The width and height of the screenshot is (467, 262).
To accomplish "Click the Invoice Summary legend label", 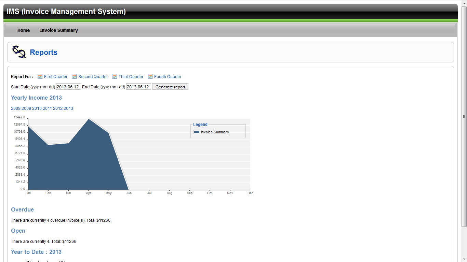I will click(x=215, y=132).
